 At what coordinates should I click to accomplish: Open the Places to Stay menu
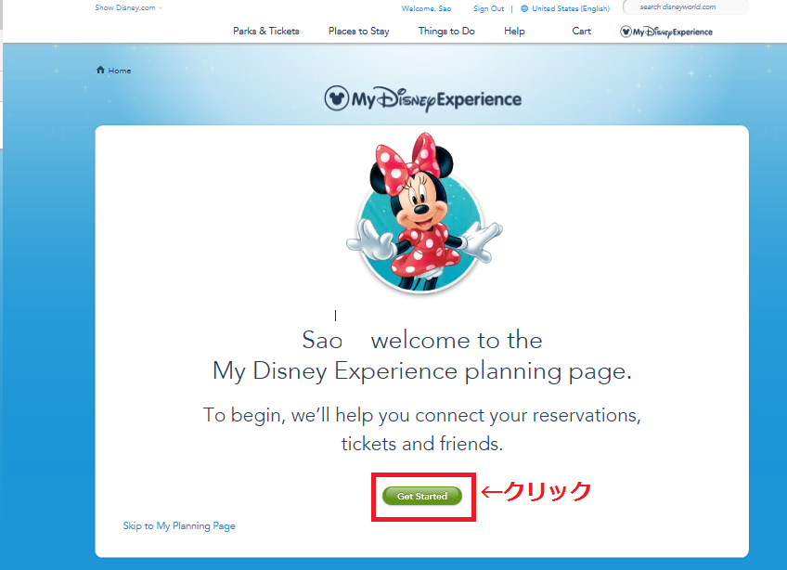coord(359,32)
